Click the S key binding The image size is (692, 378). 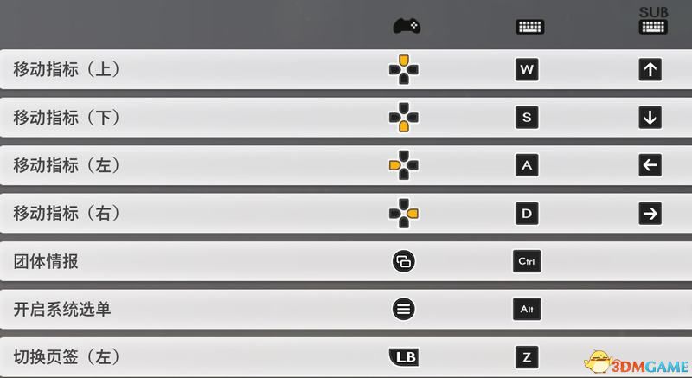pos(527,118)
